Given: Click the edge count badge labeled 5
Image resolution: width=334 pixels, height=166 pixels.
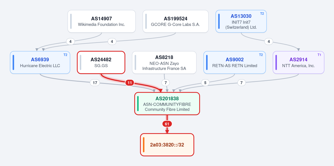Looking at the screenshot, I should [x=205, y=83].
